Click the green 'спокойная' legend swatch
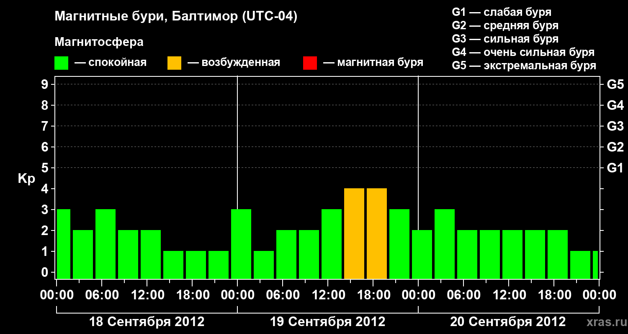Image resolution: width=628 pixels, height=334 pixels. click(x=62, y=63)
